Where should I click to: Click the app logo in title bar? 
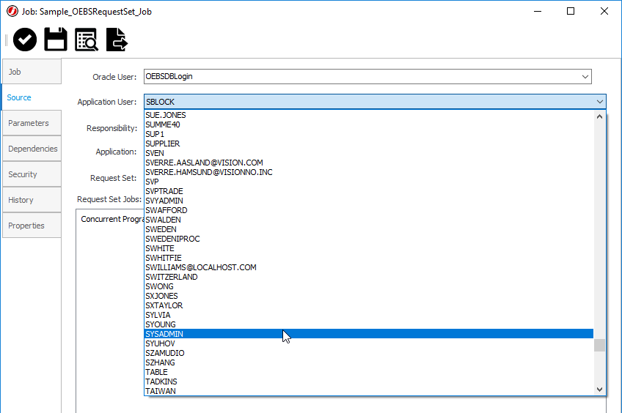(12, 12)
